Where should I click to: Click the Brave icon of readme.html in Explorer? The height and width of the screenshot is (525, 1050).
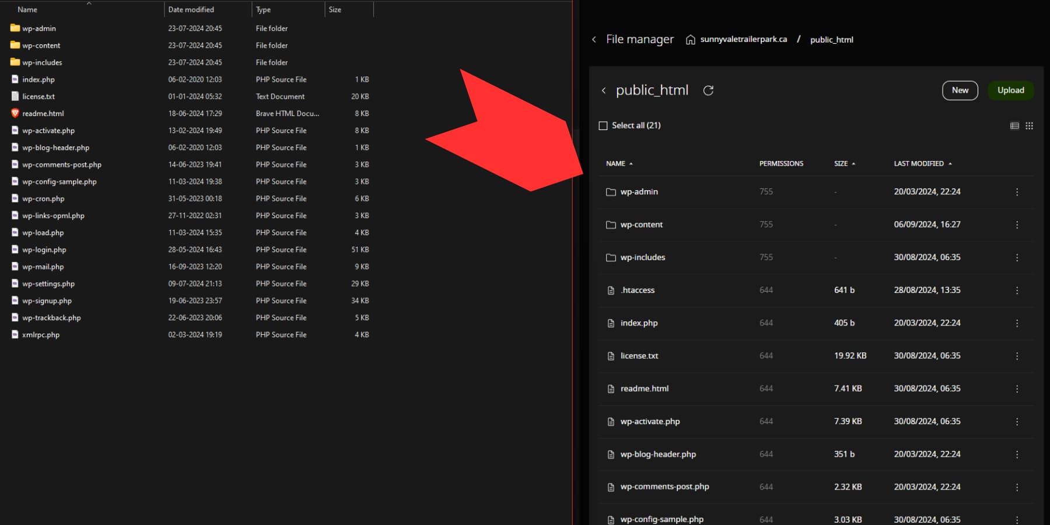pyautogui.click(x=15, y=113)
